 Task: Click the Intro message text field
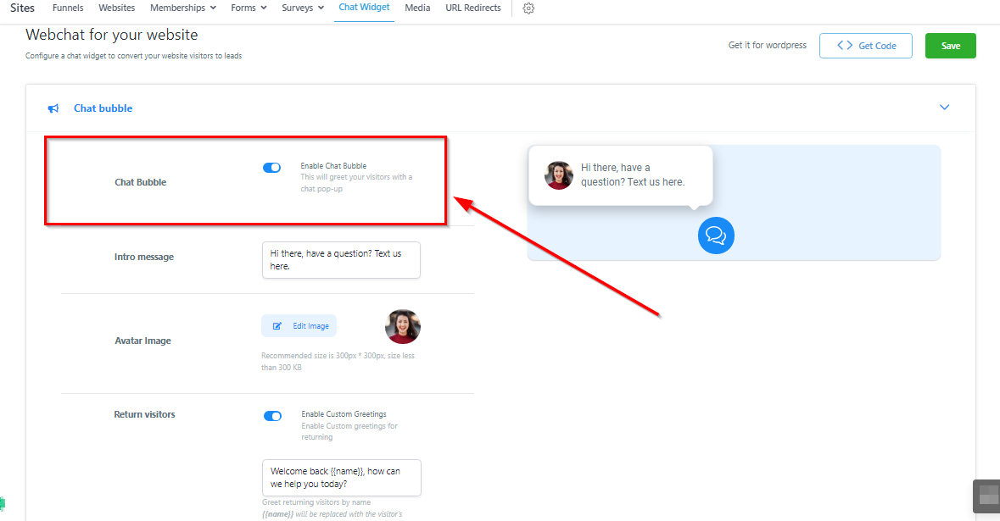tap(341, 259)
